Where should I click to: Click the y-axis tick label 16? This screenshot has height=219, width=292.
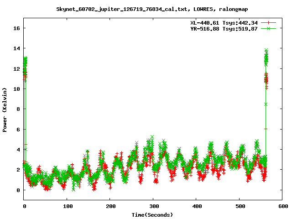click(x=16, y=28)
